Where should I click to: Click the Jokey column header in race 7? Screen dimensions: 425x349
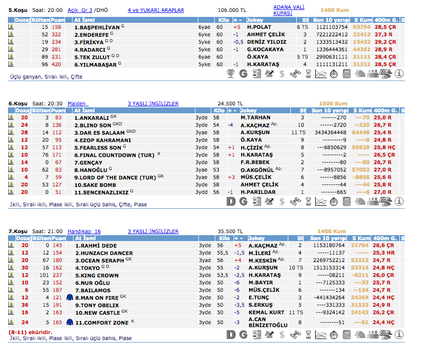tap(257, 238)
